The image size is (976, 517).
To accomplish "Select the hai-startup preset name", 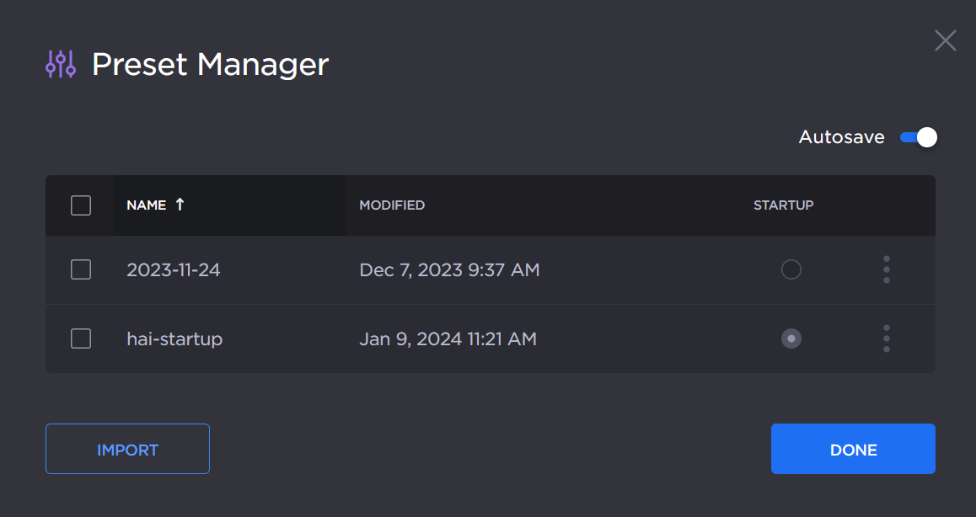I will [174, 339].
